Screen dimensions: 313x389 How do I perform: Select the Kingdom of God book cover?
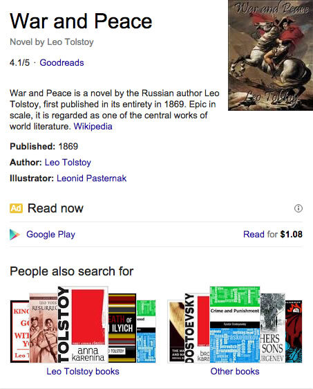pos(20,332)
